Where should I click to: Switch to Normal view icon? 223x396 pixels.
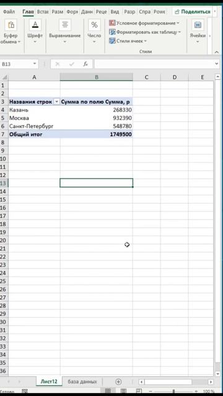(x=108, y=391)
